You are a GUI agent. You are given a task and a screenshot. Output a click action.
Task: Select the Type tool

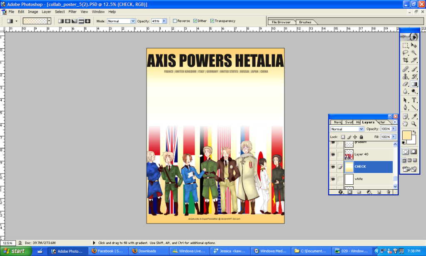414,100
